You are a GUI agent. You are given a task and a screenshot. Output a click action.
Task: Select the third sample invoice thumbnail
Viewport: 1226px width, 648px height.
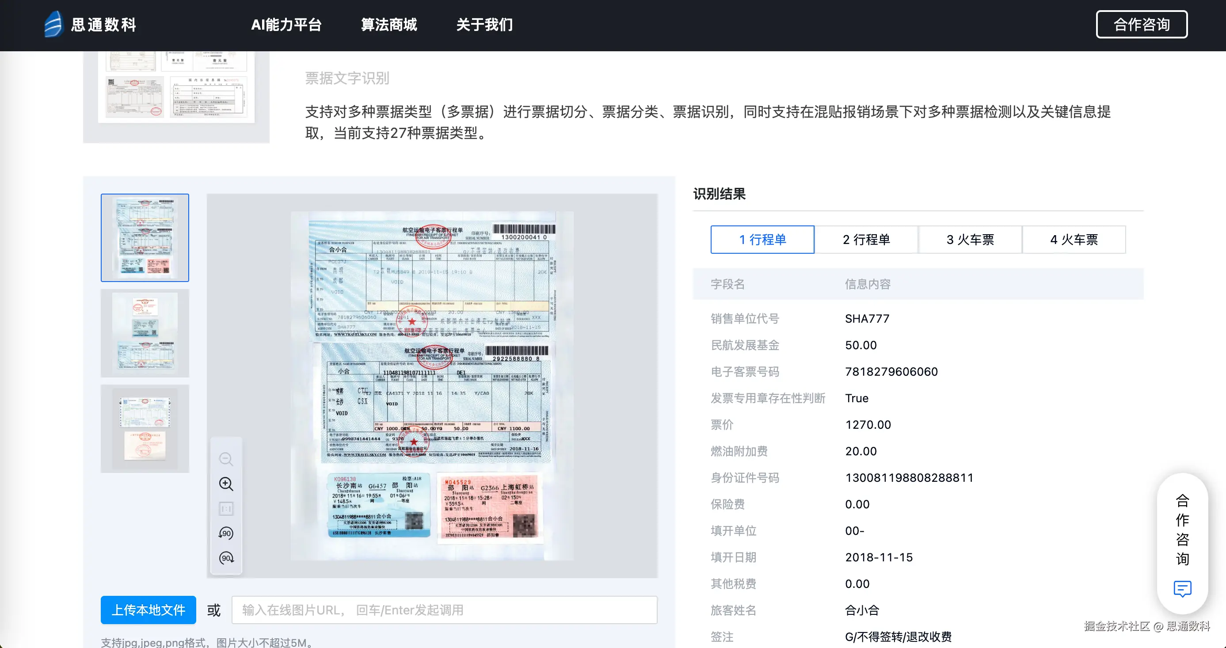click(145, 428)
